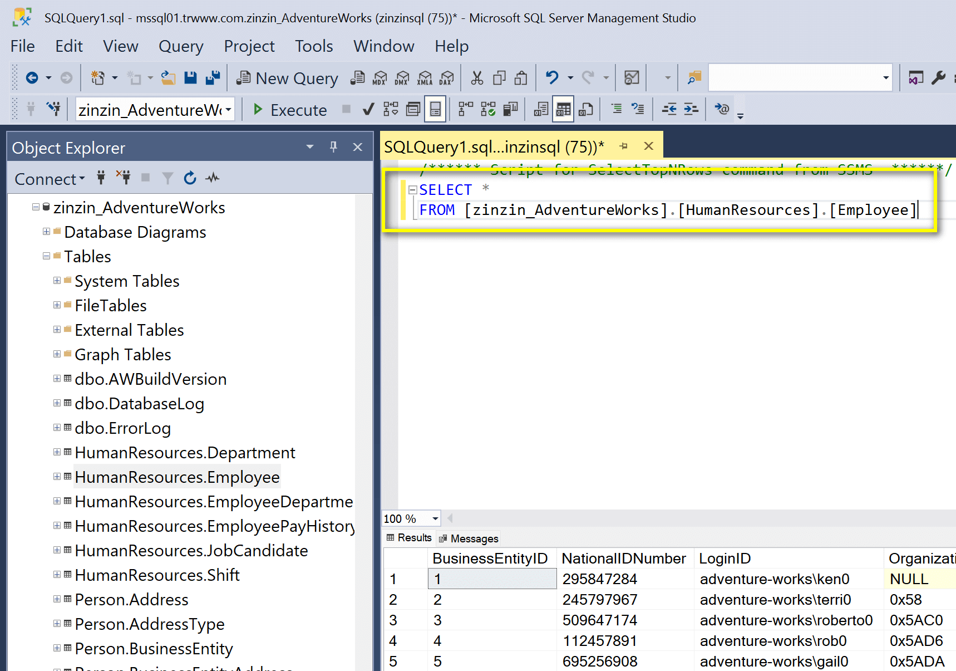The height and width of the screenshot is (671, 956).
Task: Open the Undo history dropdown arrow
Action: tap(570, 78)
